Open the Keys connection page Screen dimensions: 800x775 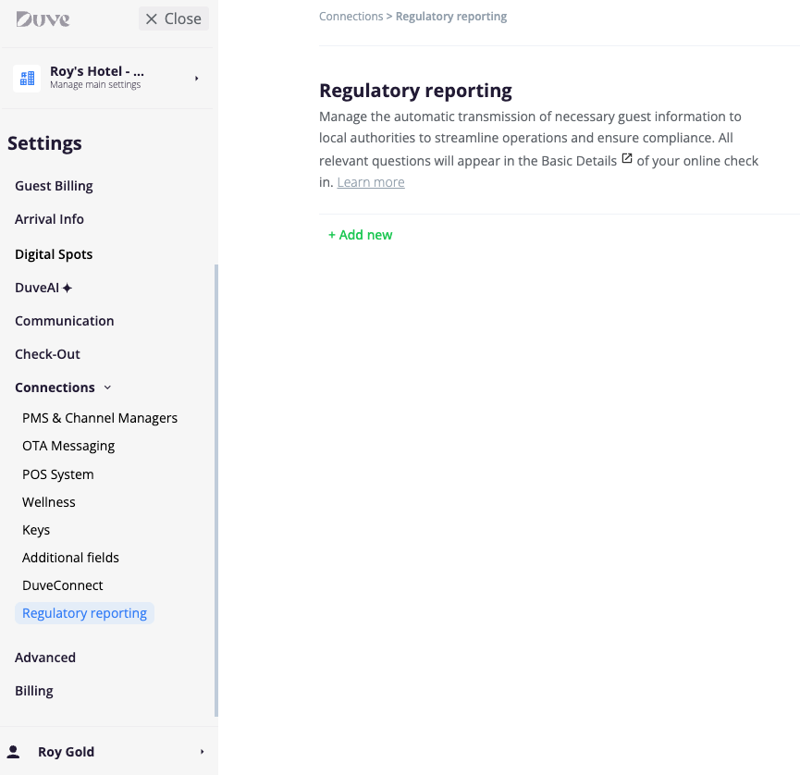36,530
